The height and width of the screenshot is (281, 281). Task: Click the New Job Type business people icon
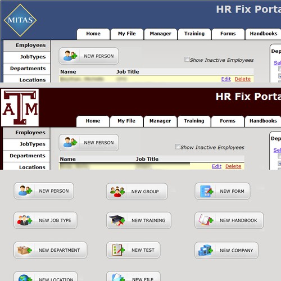25,220
